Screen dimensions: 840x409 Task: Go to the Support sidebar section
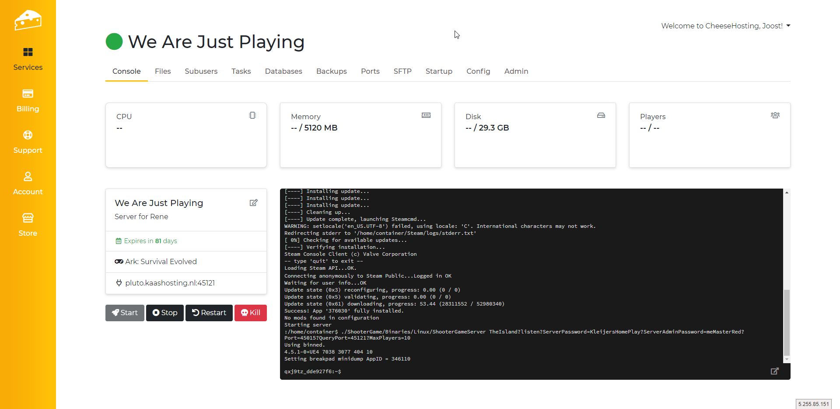28,142
